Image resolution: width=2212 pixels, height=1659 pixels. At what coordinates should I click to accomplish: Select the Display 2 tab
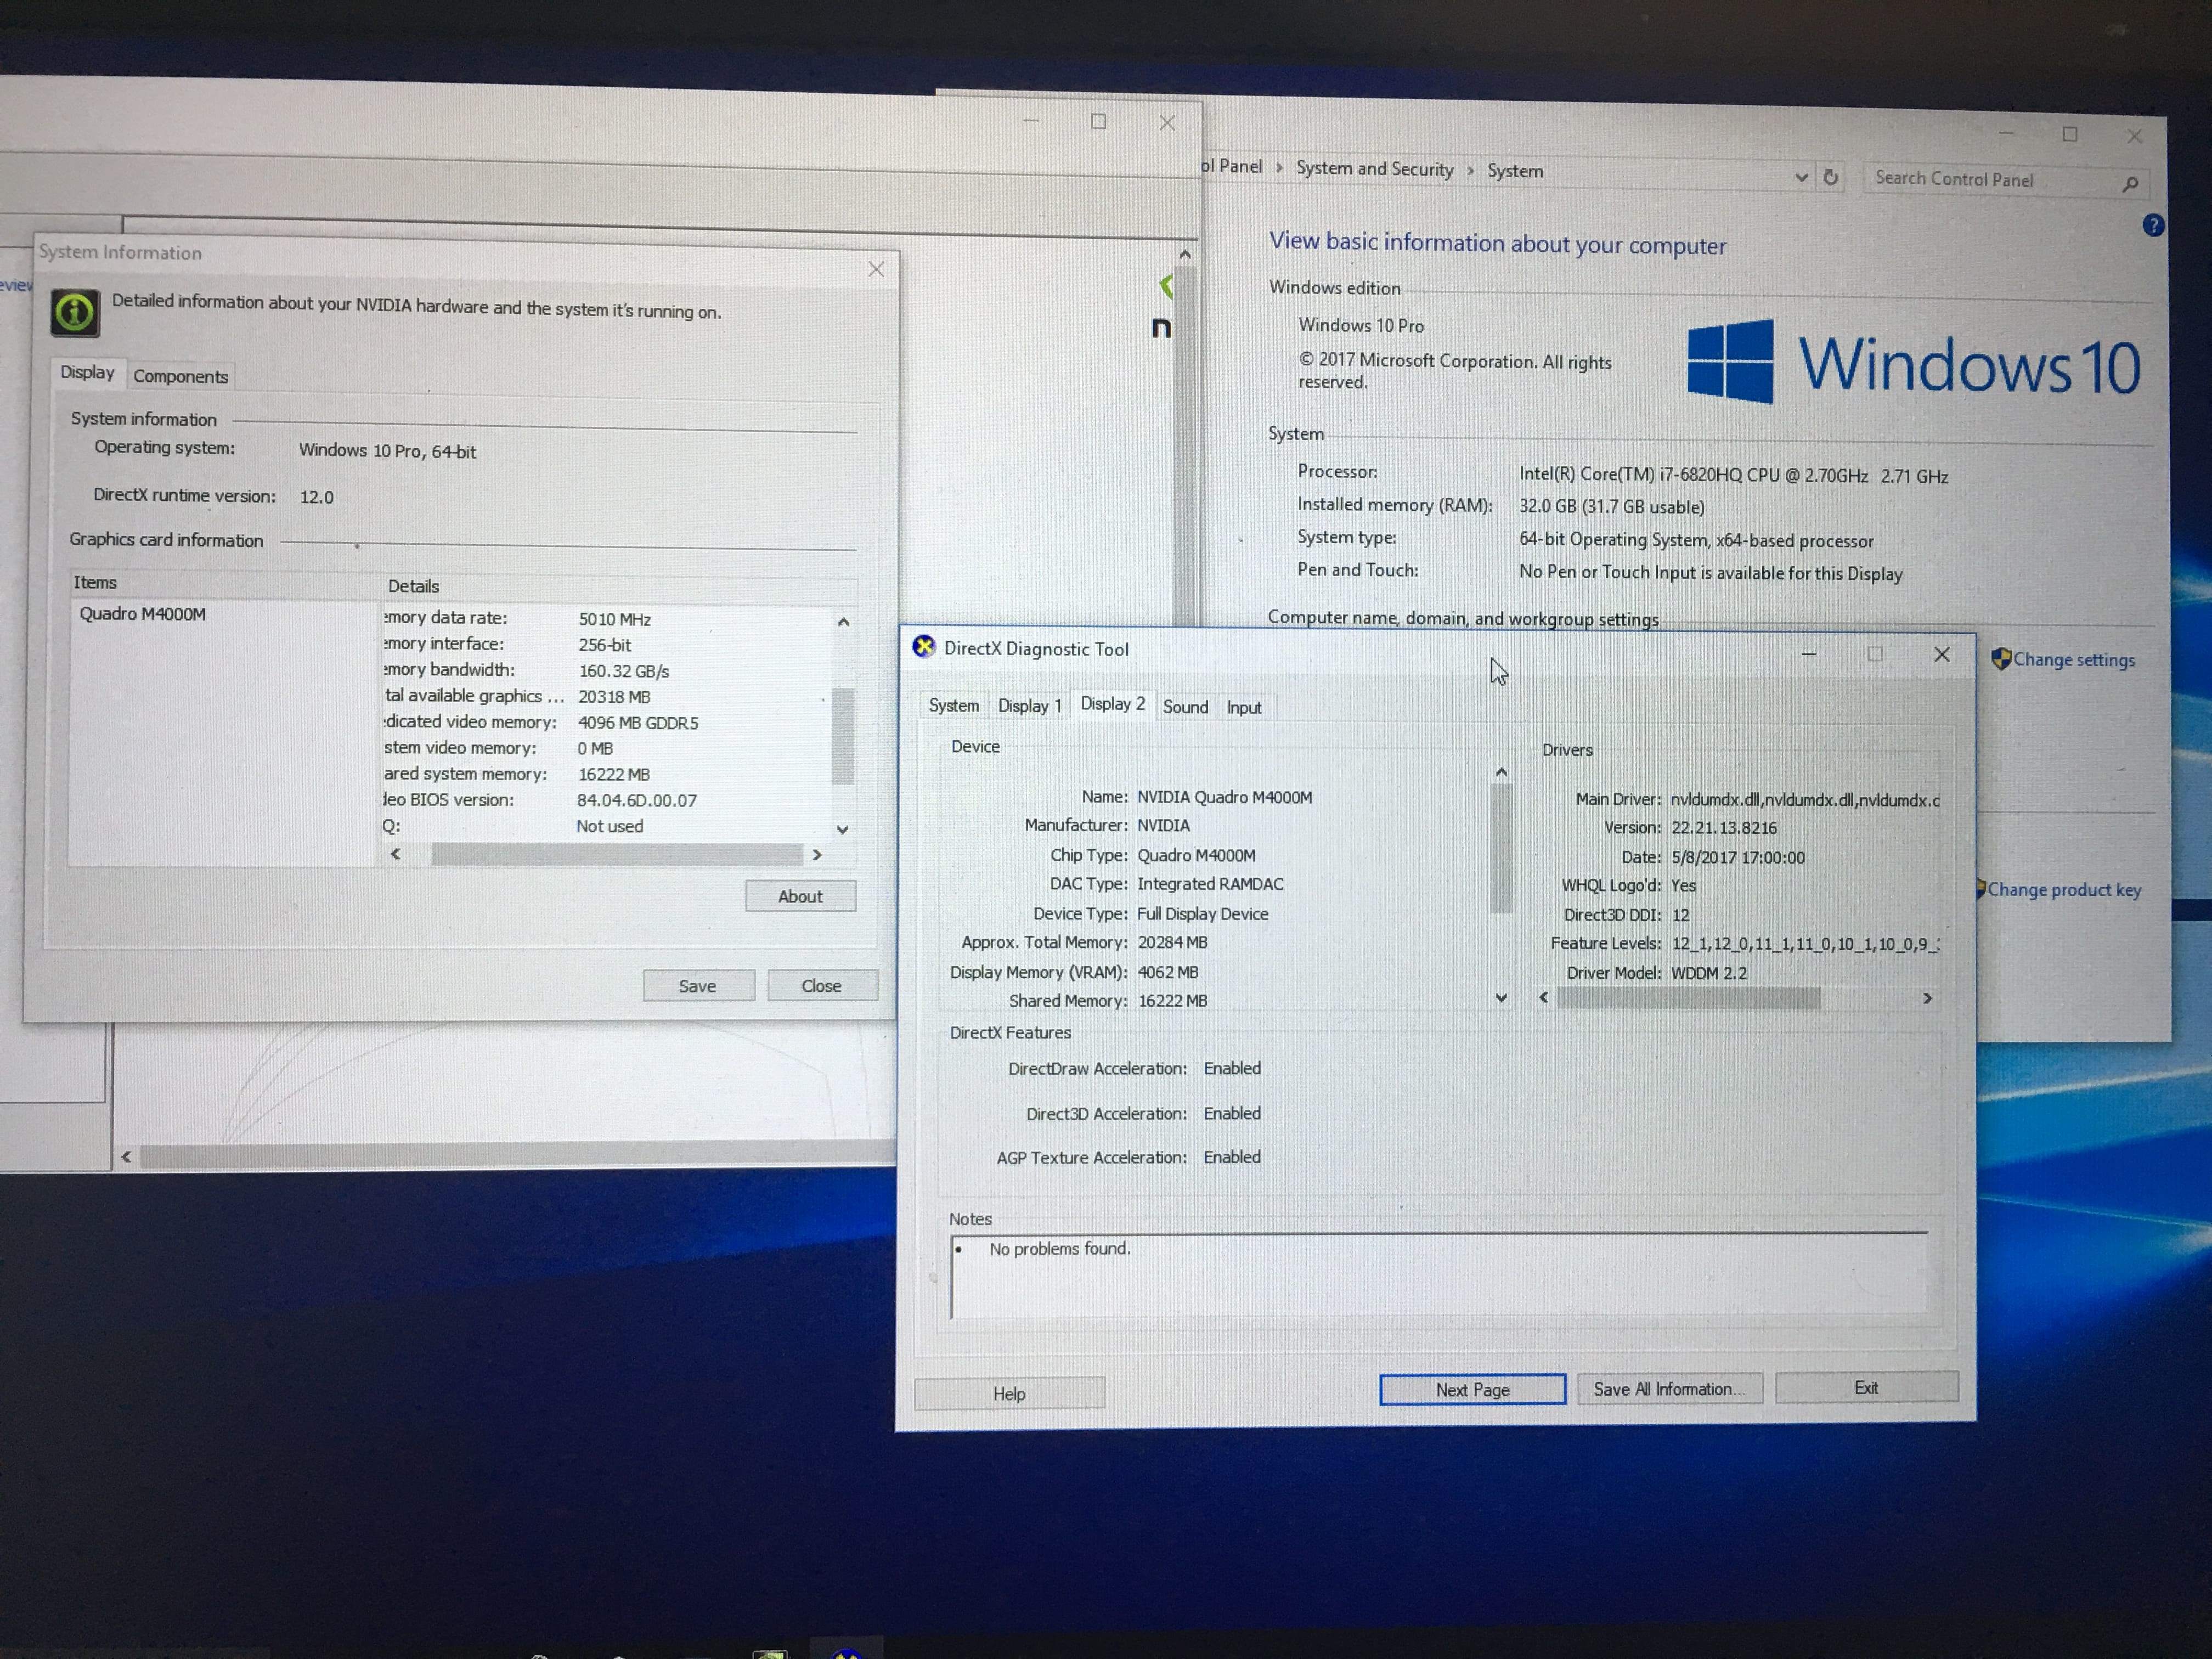1112,704
